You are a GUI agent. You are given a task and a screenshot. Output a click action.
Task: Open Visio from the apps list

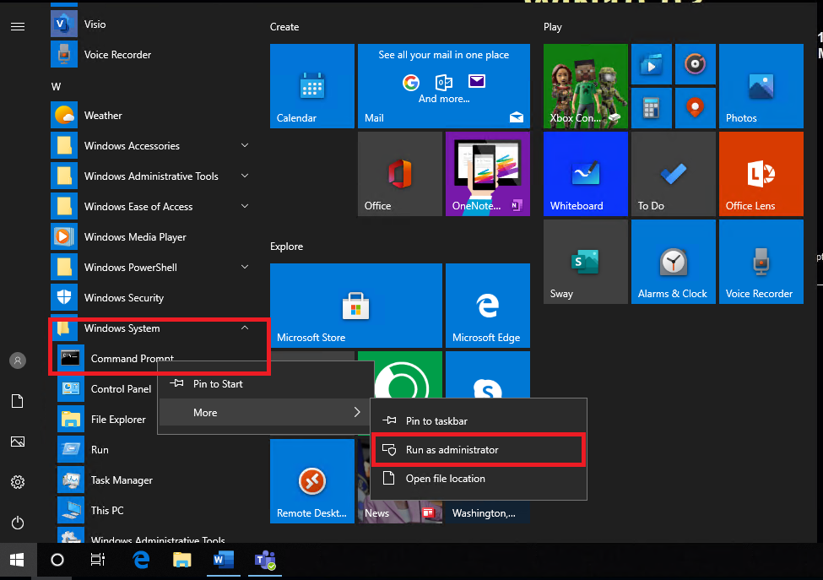94,24
